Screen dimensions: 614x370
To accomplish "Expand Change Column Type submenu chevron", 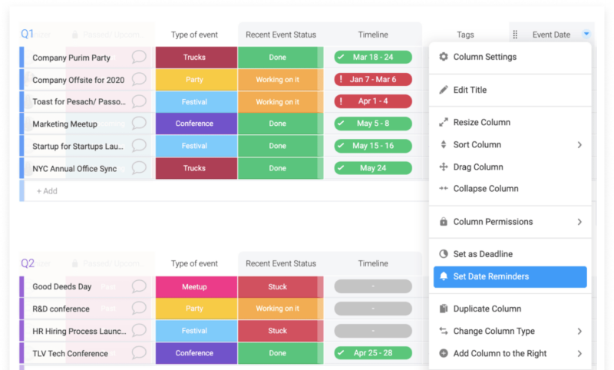I will click(579, 331).
